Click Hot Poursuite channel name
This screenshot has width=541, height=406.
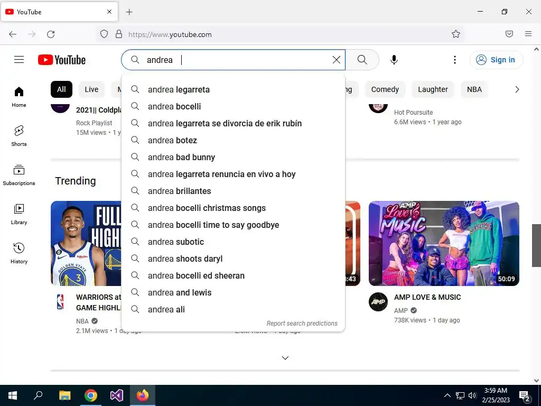click(413, 113)
